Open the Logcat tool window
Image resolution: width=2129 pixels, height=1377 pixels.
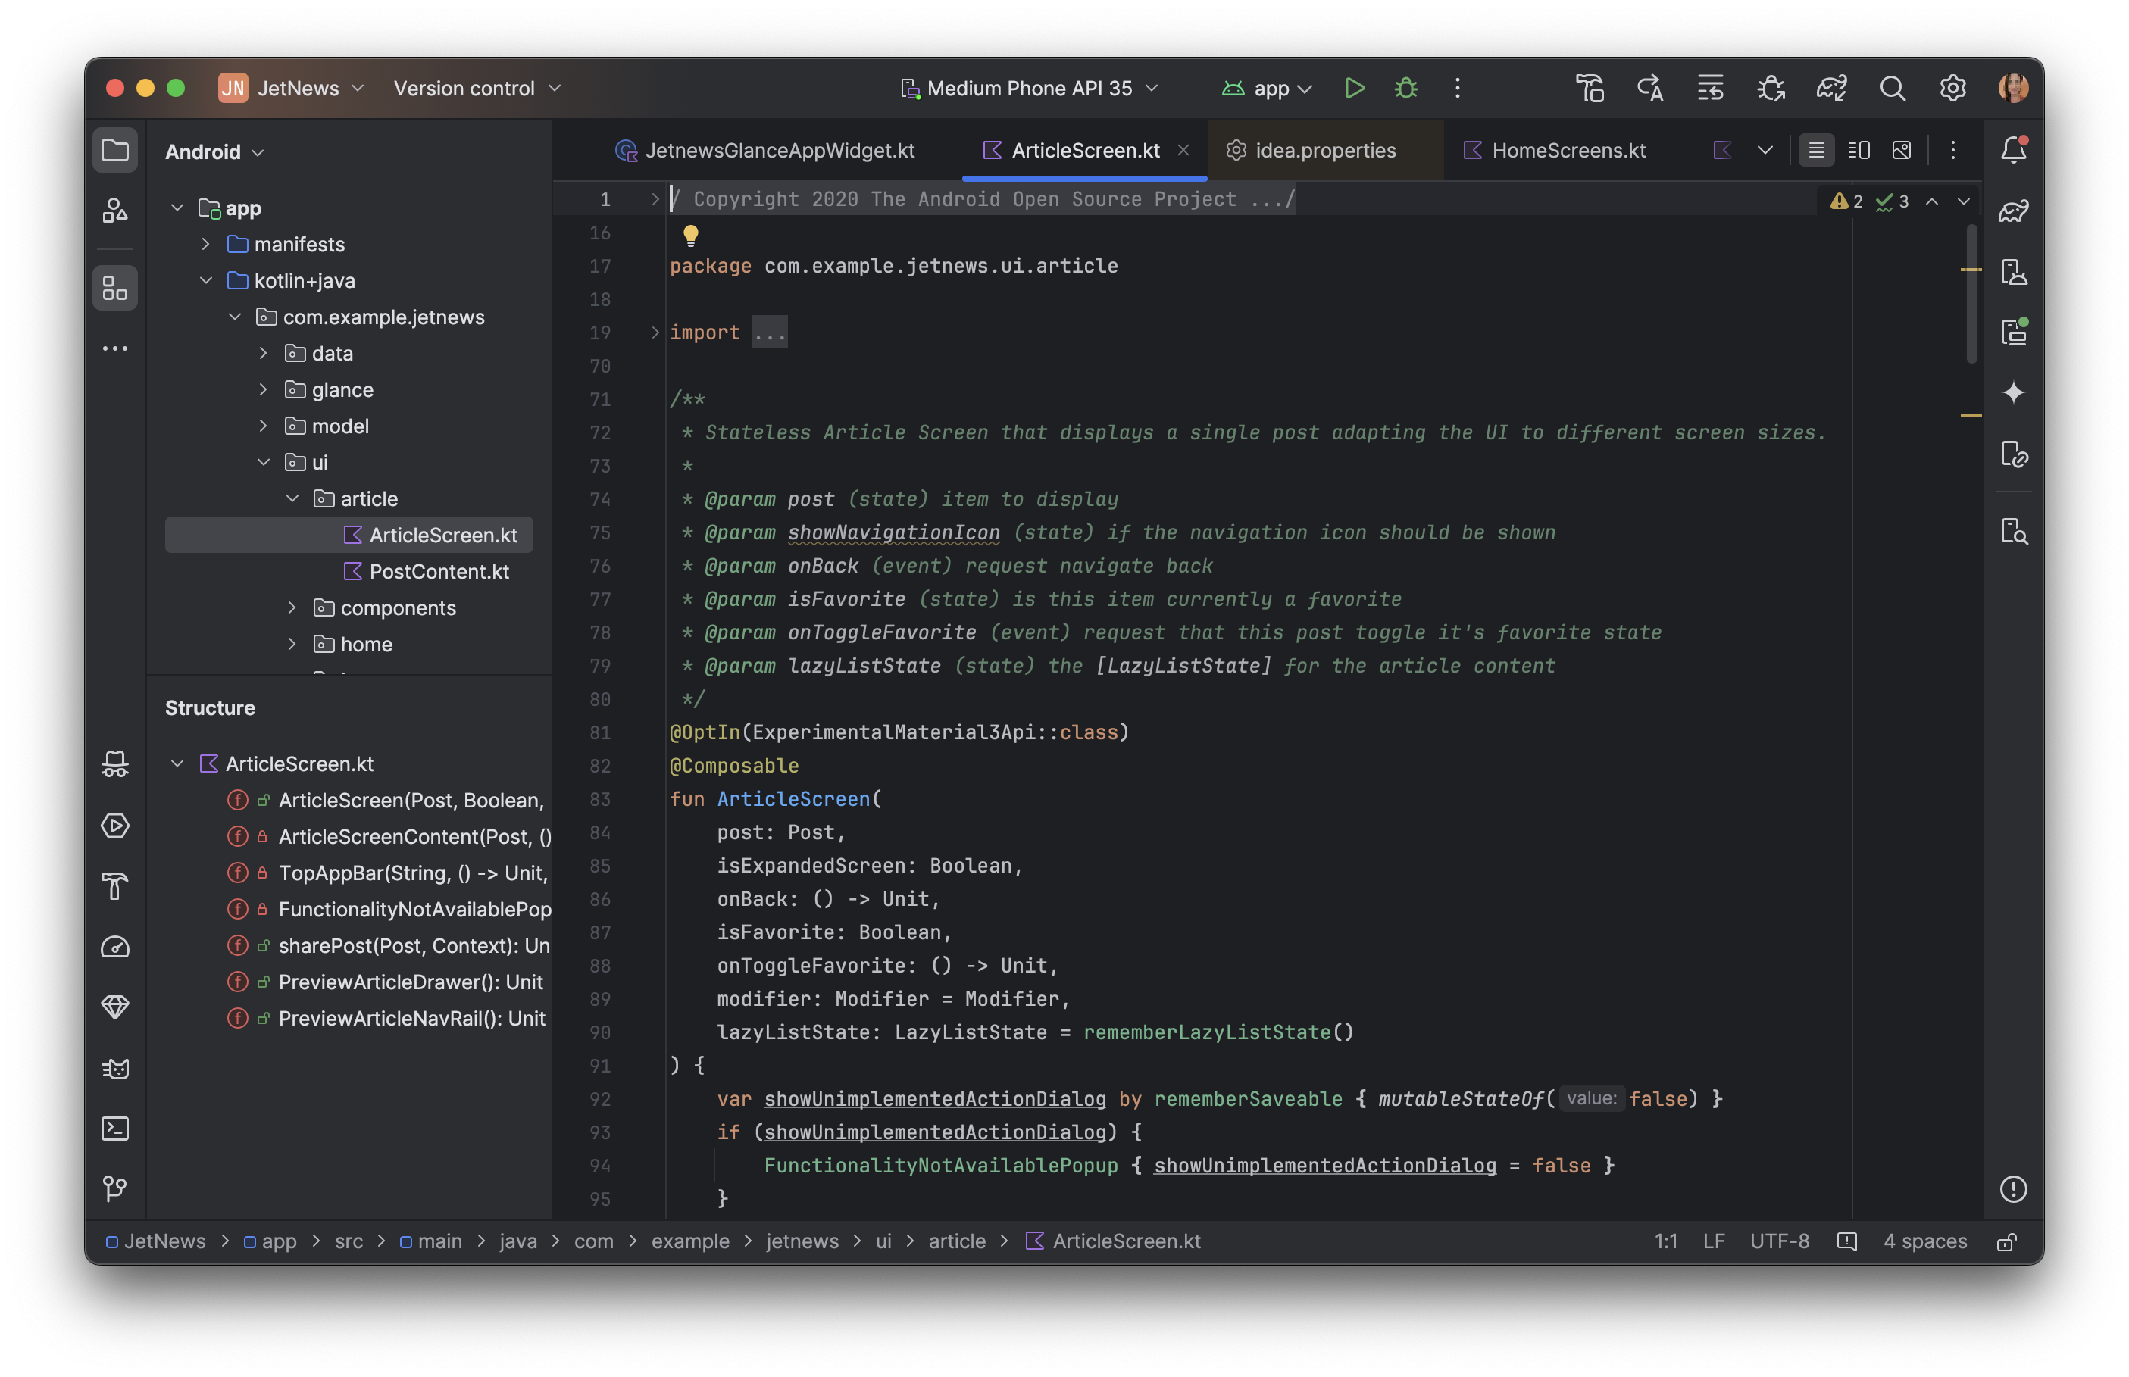tap(115, 1068)
